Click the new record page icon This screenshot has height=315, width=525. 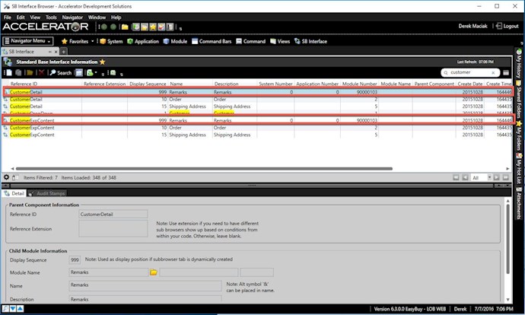point(9,72)
